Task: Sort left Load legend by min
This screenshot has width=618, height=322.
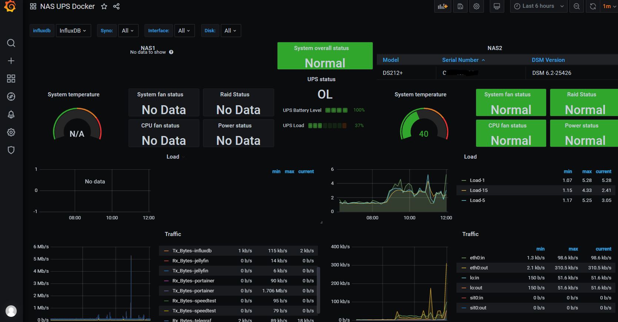Action: (276, 172)
